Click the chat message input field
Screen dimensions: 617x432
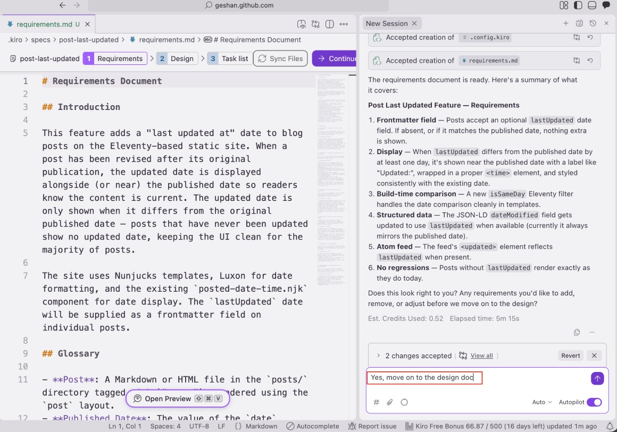click(478, 378)
